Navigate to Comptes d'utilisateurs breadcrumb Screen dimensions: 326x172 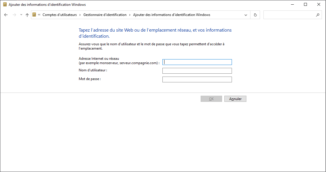point(60,15)
